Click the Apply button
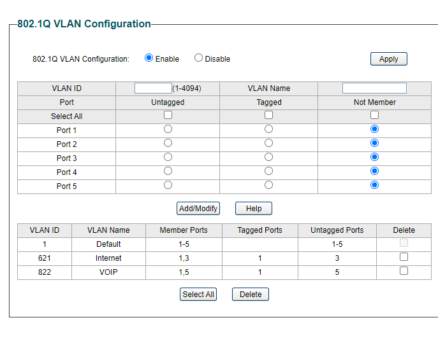The image size is (438, 348). (x=388, y=59)
